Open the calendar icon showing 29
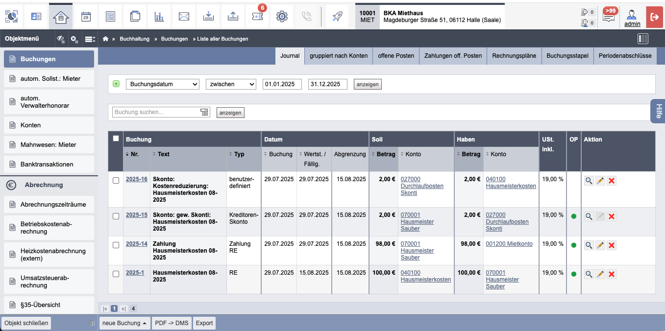 (86, 17)
